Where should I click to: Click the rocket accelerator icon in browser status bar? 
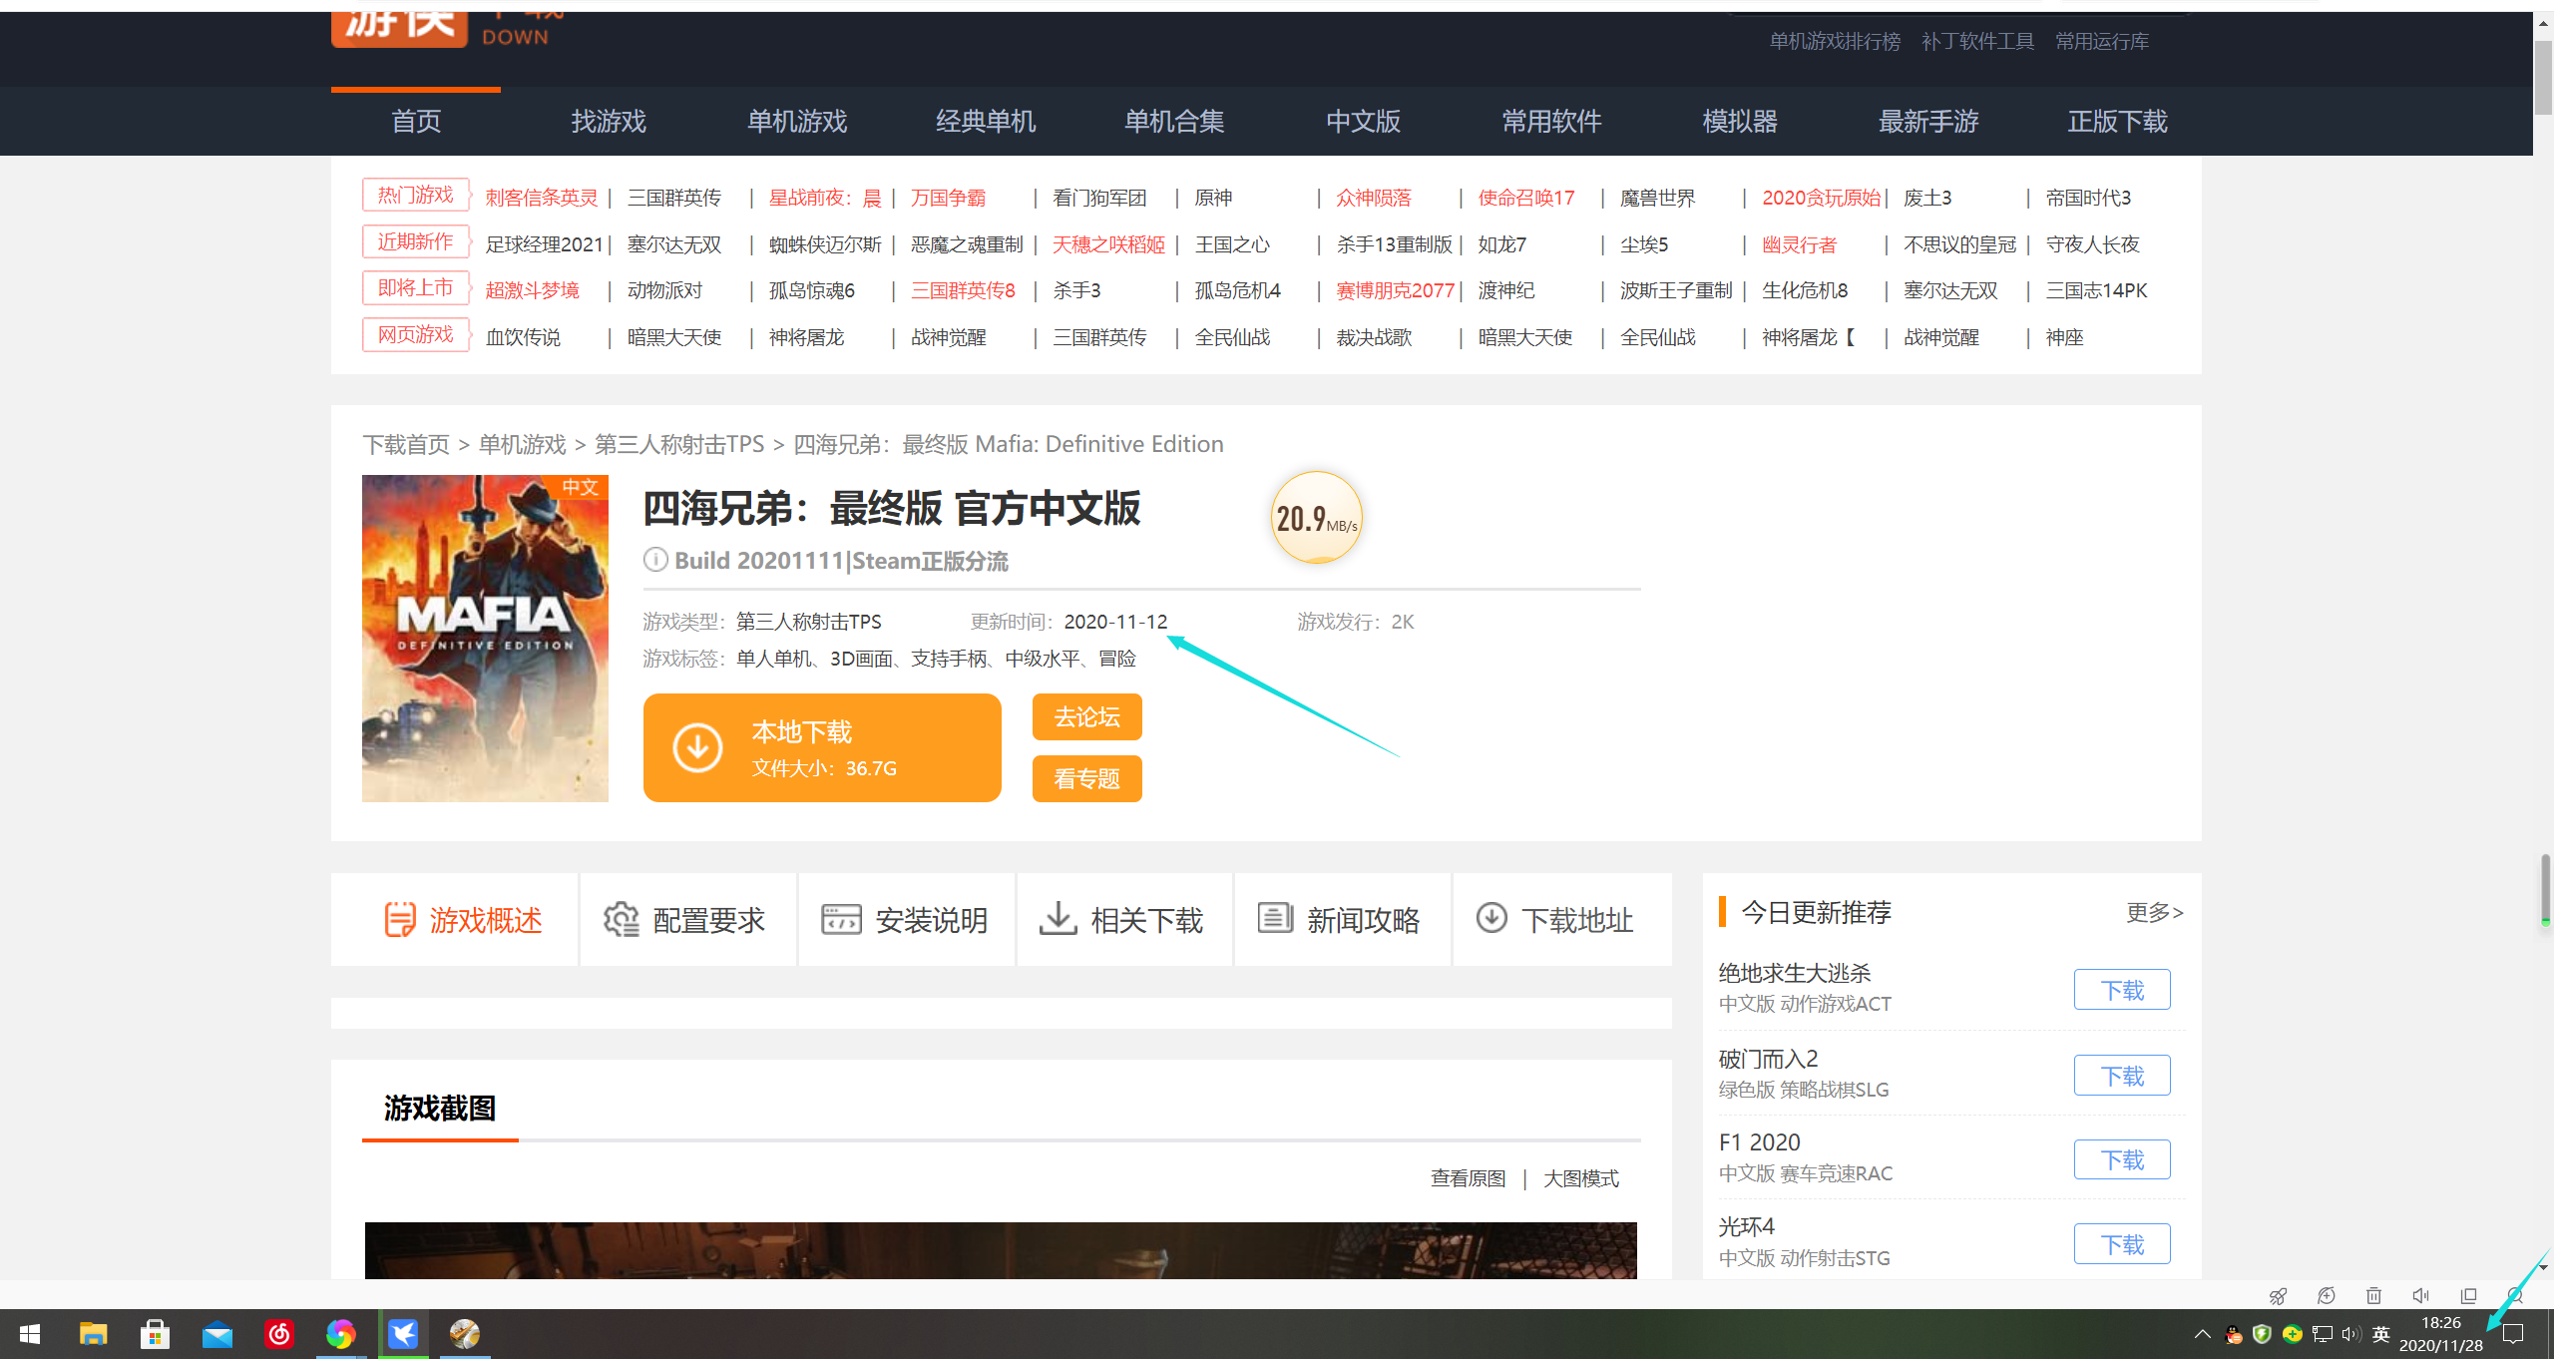point(2278,1296)
